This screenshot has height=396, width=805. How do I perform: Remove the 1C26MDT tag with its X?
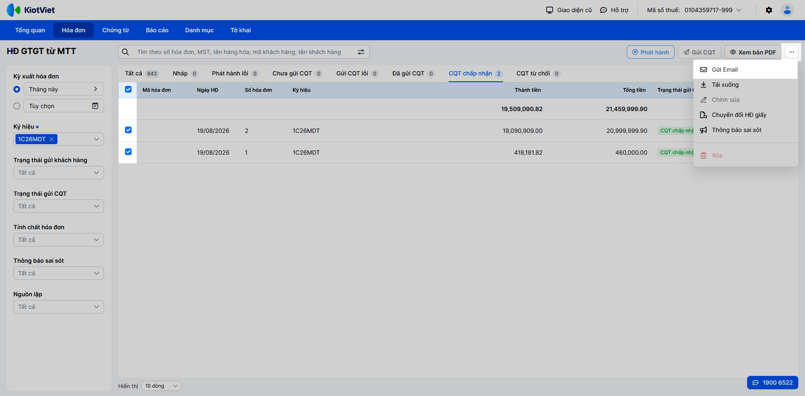click(52, 139)
